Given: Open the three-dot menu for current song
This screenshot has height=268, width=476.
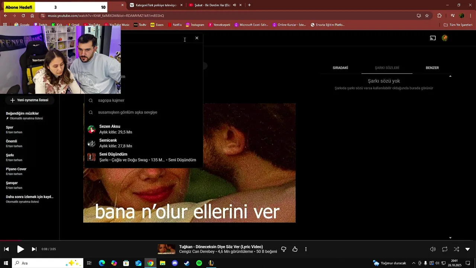Looking at the screenshot, I should (x=306, y=249).
